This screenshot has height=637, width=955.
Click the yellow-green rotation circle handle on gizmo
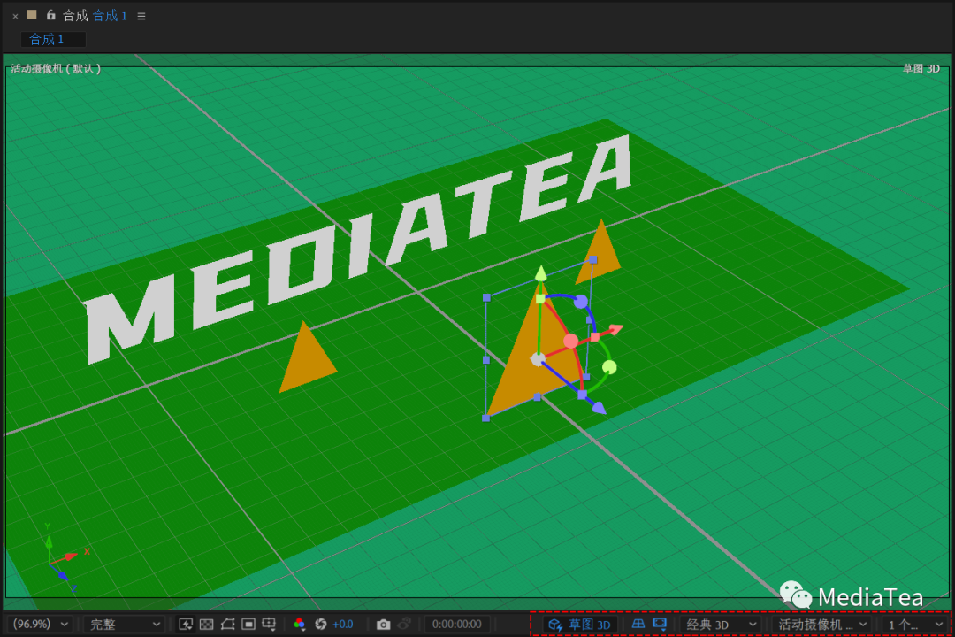[609, 367]
